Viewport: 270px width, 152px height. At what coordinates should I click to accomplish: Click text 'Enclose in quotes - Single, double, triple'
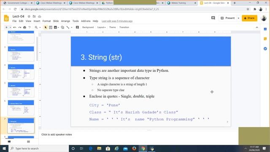click(x=122, y=96)
